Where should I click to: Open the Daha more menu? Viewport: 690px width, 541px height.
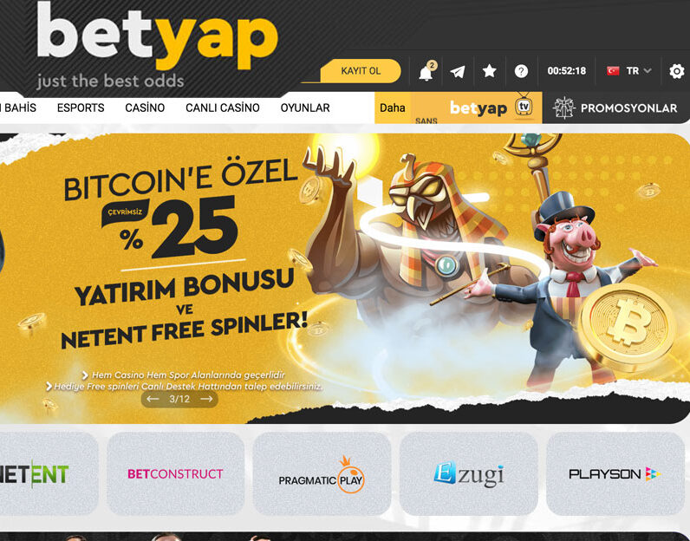[392, 108]
